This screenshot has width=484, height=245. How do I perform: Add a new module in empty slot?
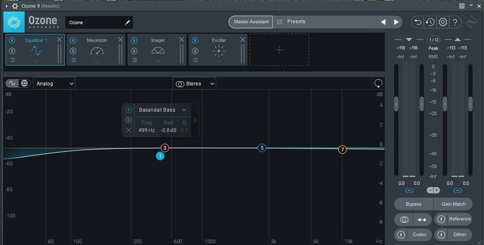[x=279, y=49]
